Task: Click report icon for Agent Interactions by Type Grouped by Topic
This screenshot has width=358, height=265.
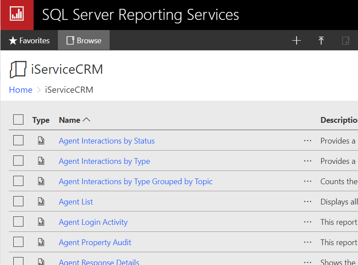Action: [41, 181]
